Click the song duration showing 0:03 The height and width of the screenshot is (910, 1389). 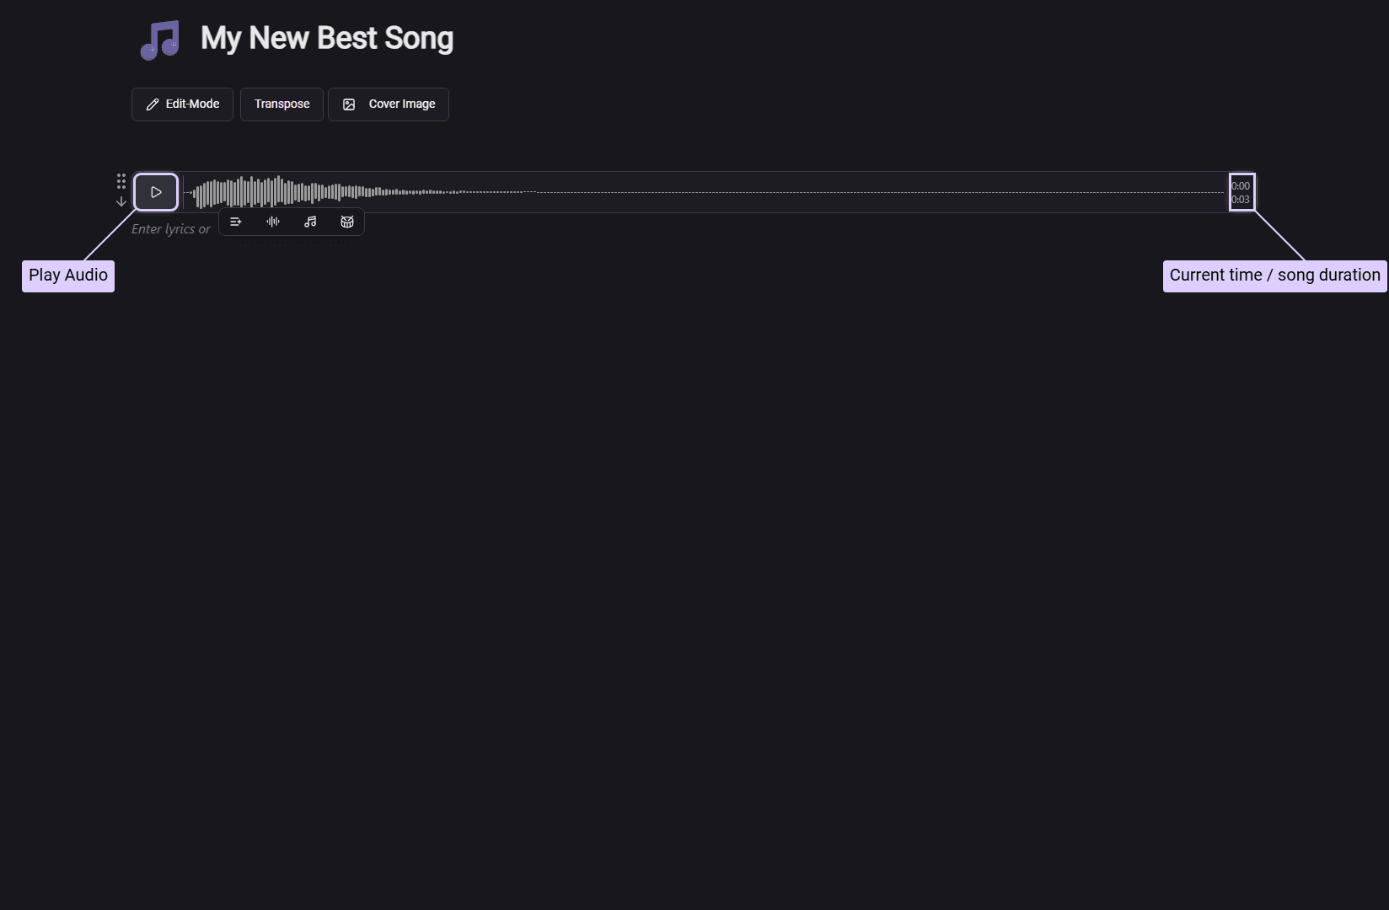[1241, 200]
